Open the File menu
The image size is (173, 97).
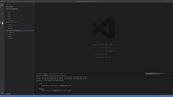pyautogui.click(x=5, y=1)
